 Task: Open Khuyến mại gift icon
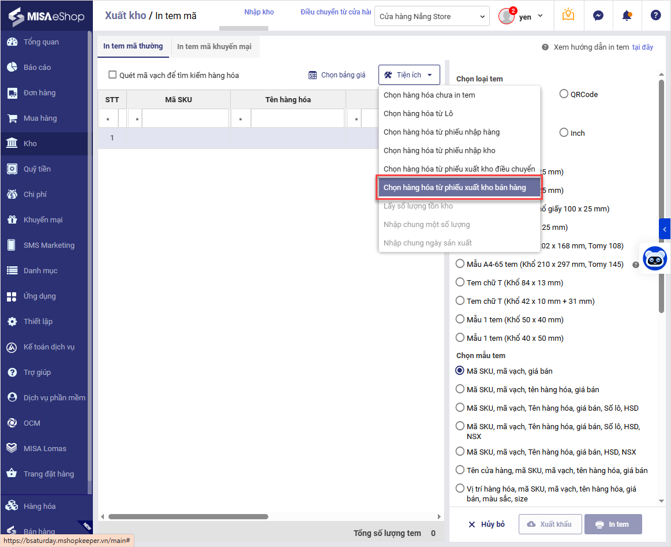pos(12,219)
